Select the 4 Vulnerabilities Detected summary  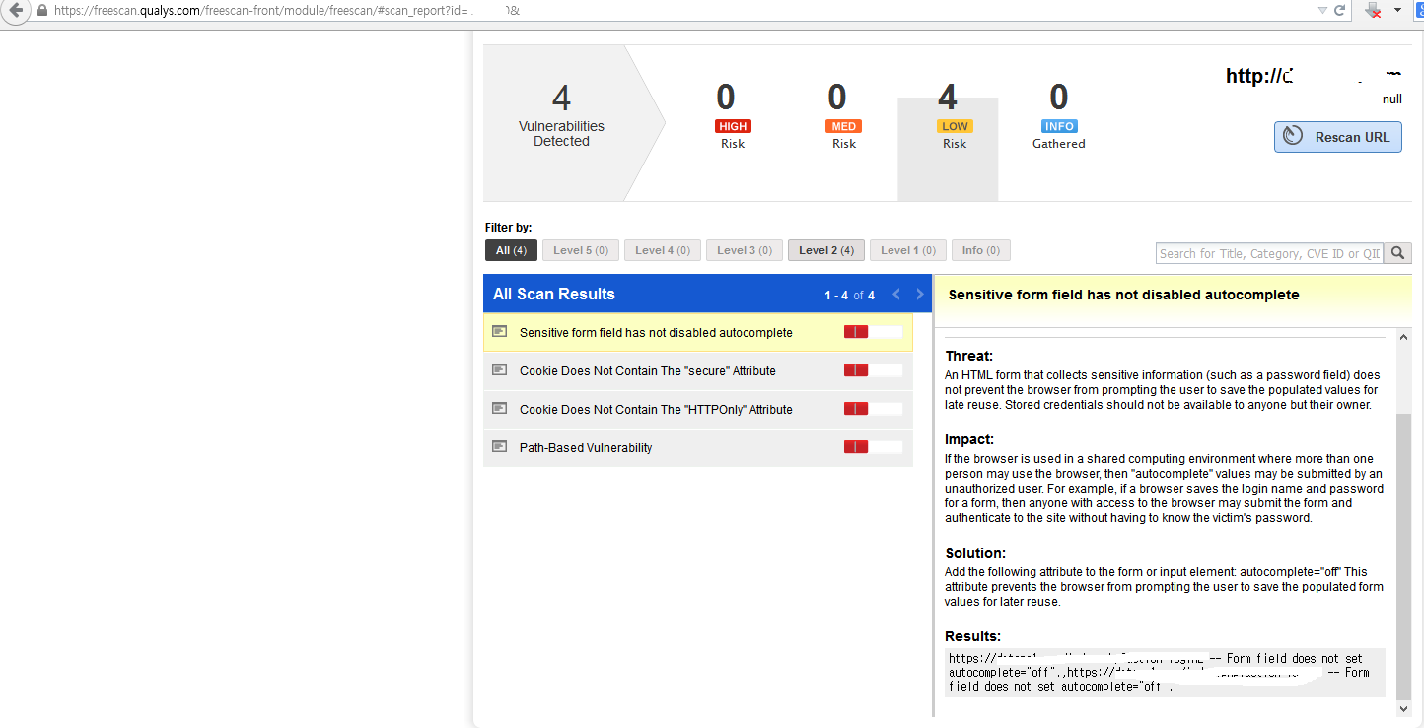[x=561, y=115]
